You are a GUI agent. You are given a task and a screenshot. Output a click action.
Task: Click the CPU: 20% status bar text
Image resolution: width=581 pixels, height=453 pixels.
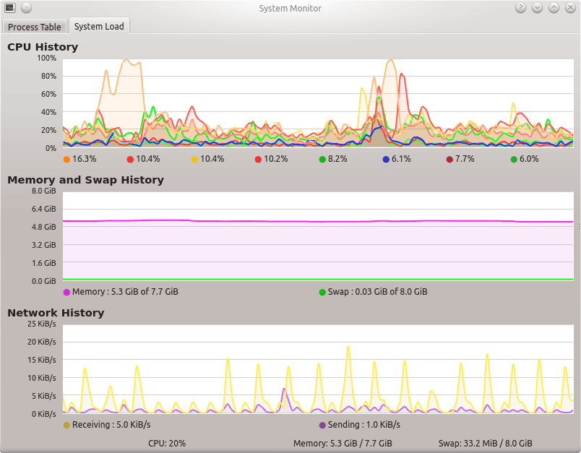(x=167, y=443)
